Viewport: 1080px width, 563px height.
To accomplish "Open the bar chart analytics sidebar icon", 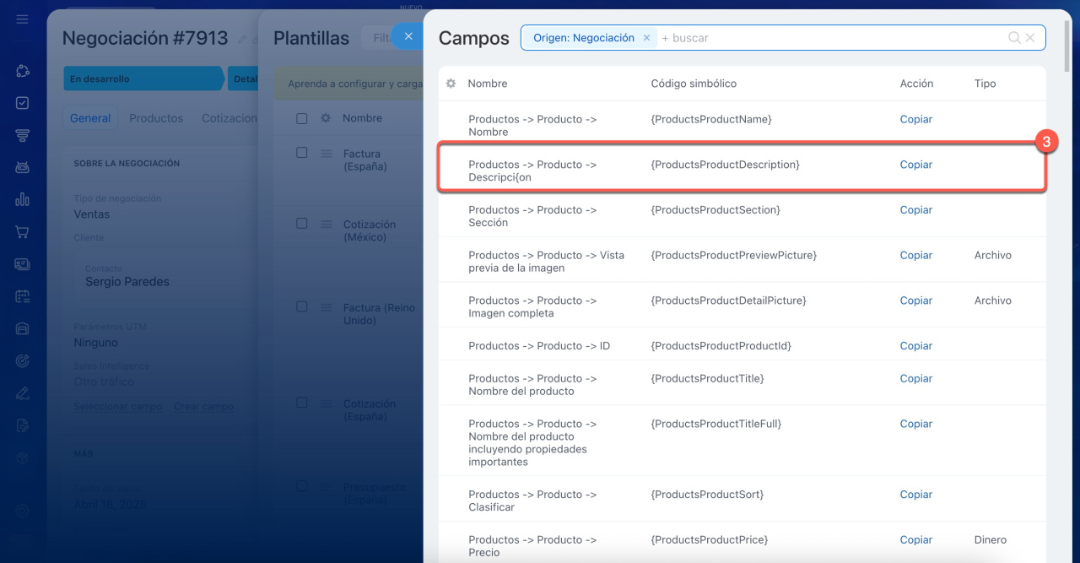I will click(x=23, y=199).
